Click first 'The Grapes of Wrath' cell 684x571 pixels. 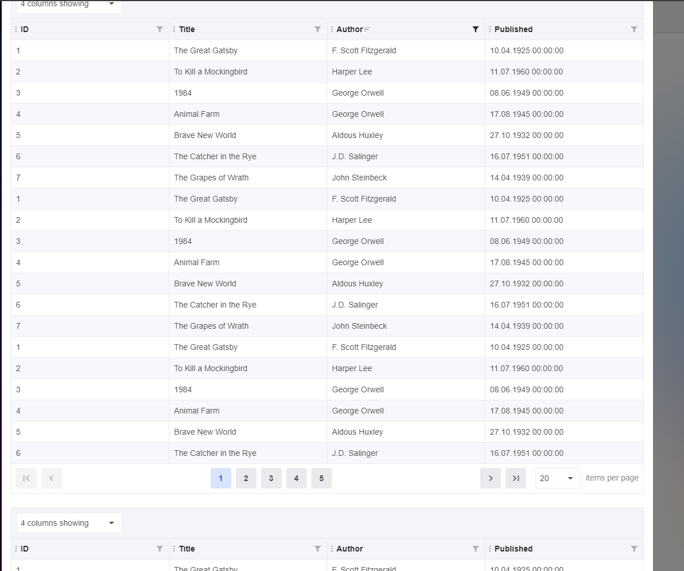248,178
